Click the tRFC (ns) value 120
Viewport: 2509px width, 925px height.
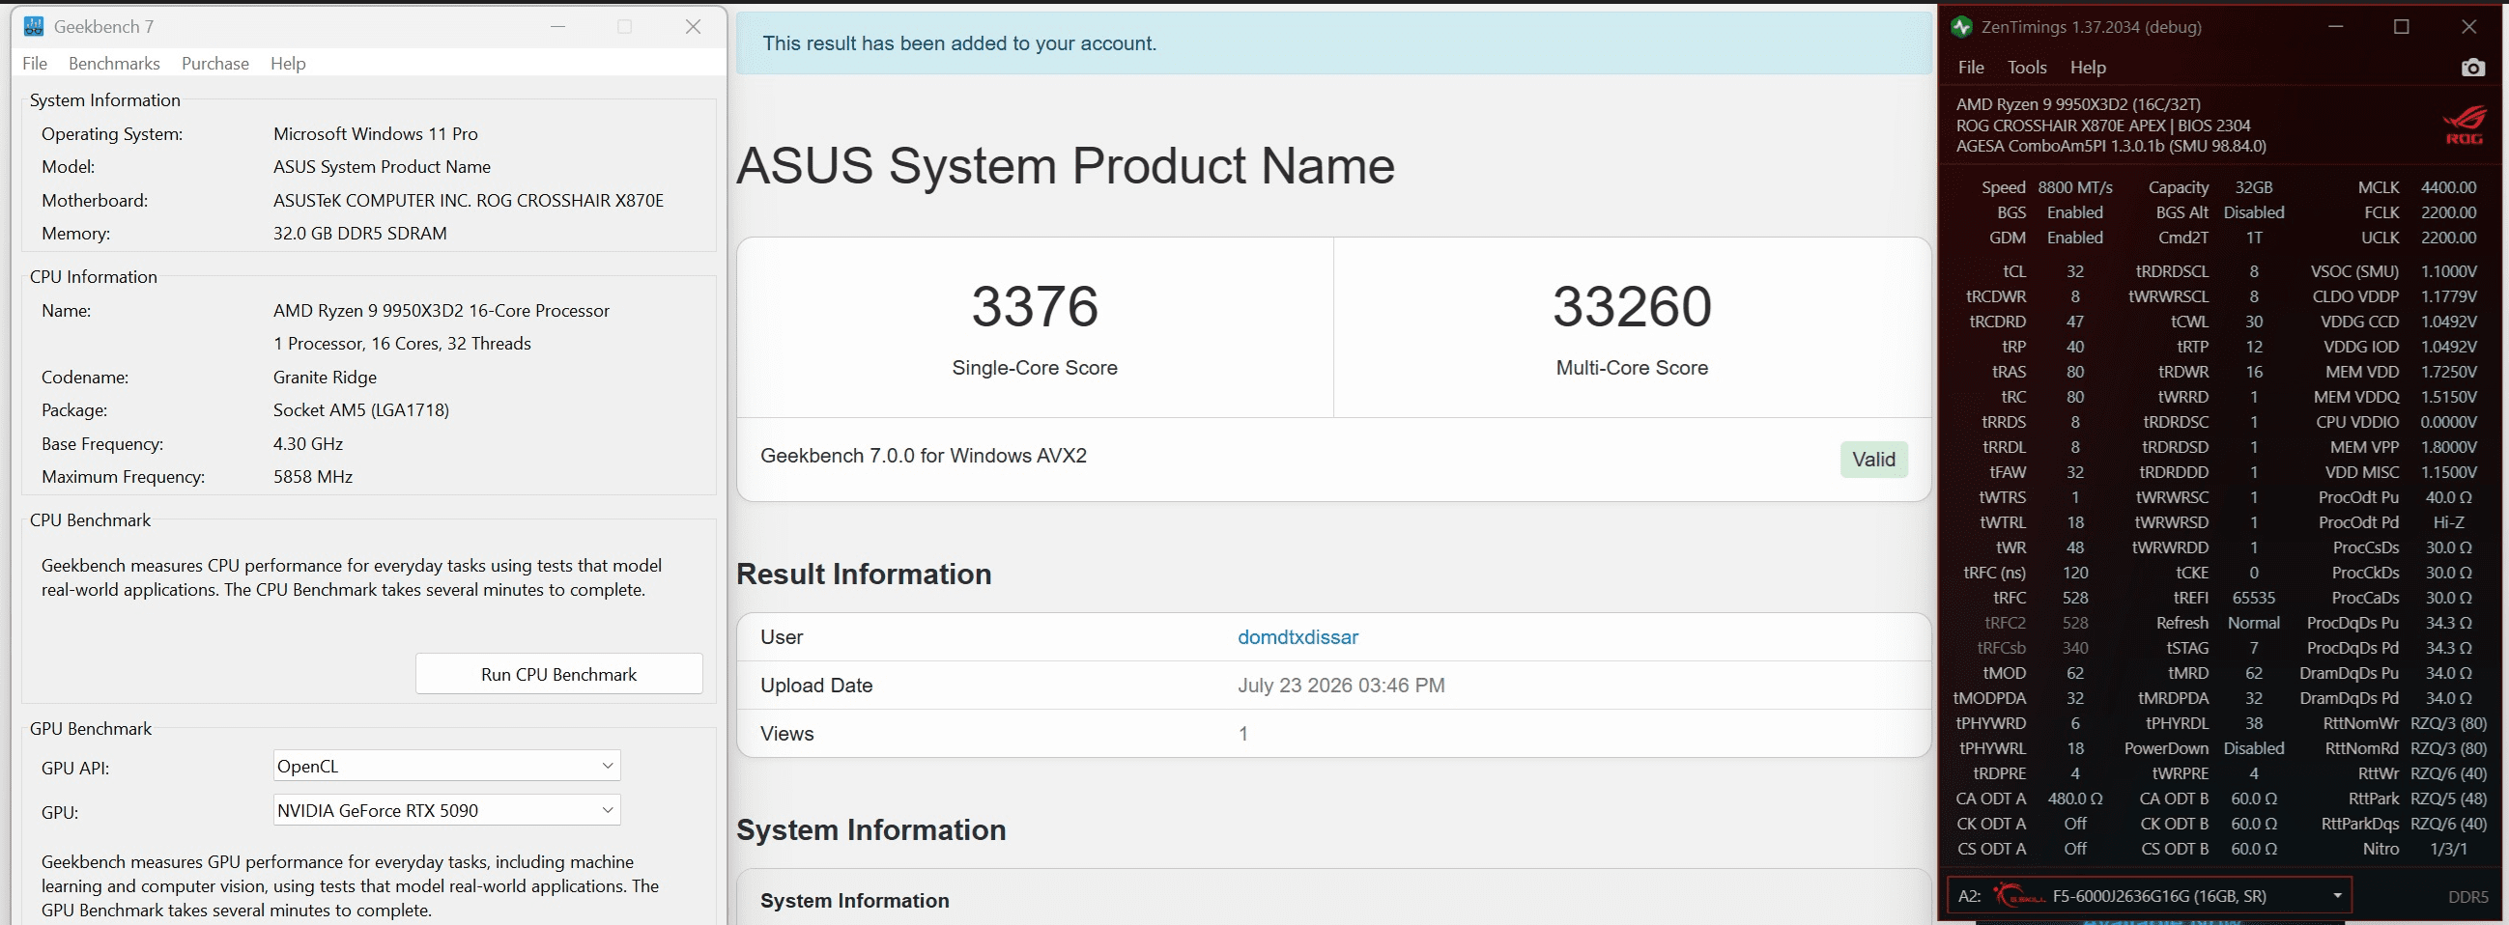2074,573
